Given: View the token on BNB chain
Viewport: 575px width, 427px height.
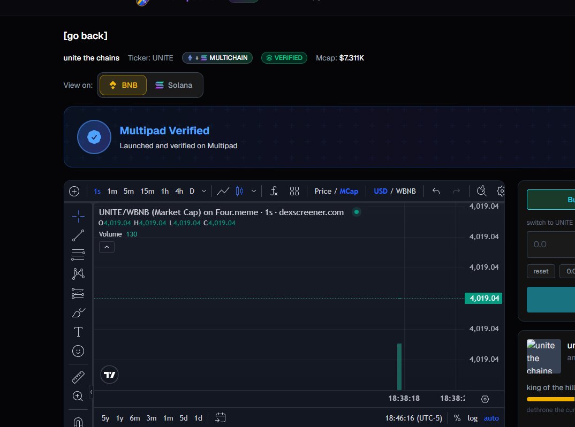Looking at the screenshot, I should pos(123,85).
